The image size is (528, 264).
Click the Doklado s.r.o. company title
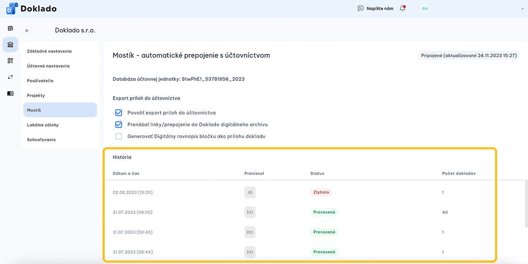(x=75, y=30)
